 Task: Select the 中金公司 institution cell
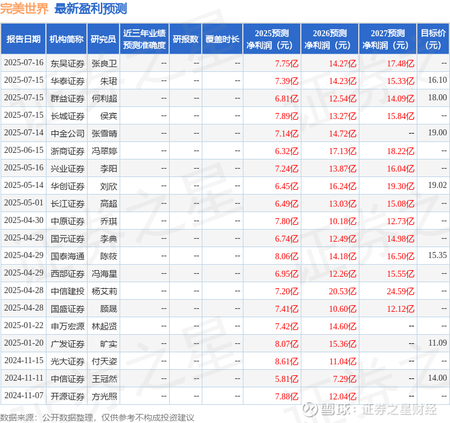coord(68,134)
